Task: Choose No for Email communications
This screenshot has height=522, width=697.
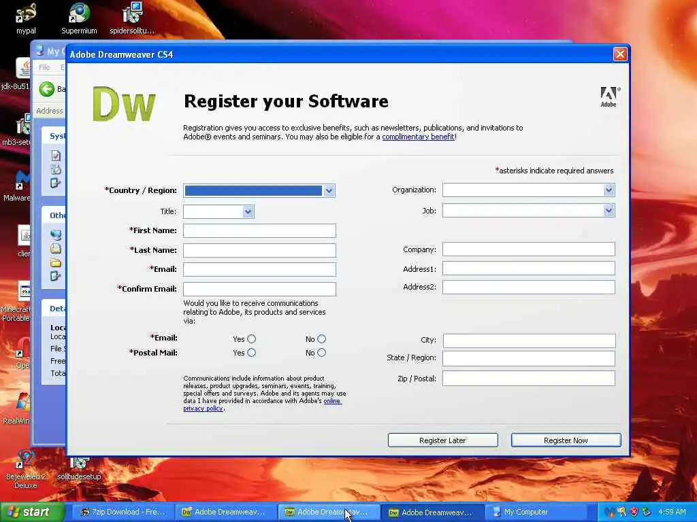Action: click(x=321, y=339)
